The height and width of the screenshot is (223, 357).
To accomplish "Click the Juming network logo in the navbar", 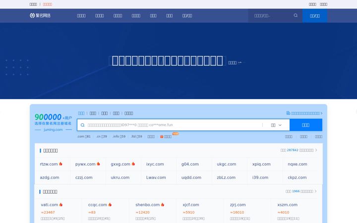I will click(x=40, y=15).
